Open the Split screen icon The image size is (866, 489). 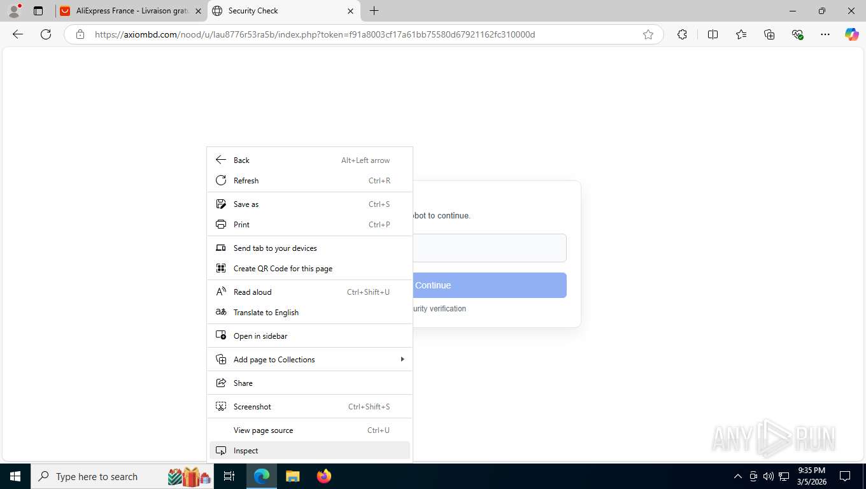pos(713,34)
